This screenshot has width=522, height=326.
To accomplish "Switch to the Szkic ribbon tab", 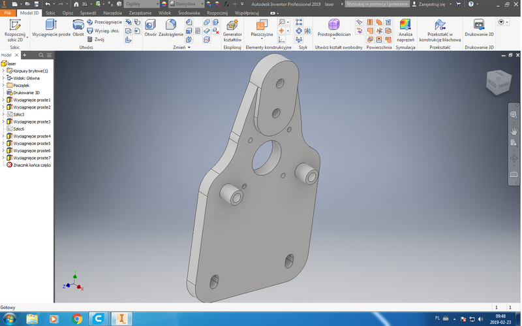I will tap(50, 12).
